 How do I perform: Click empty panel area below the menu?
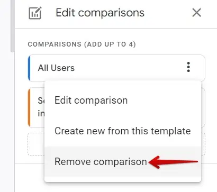pos(116,187)
